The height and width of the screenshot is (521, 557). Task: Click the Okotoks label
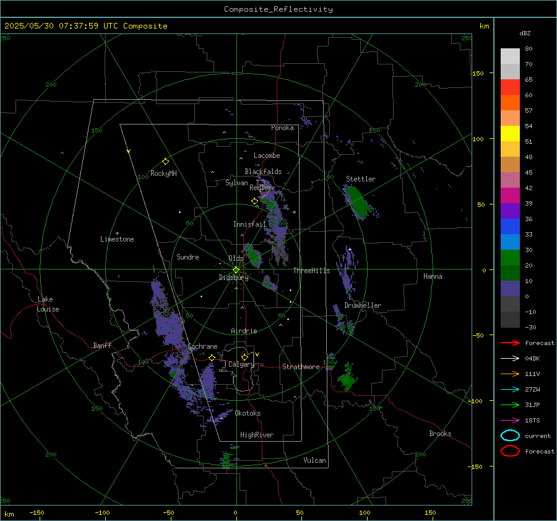click(248, 413)
